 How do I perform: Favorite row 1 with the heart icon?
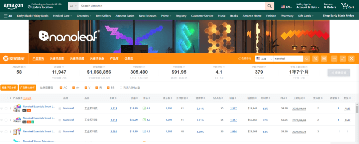pyautogui.click(x=2, y=109)
